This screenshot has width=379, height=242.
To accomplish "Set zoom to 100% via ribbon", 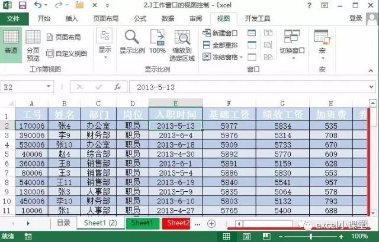I will pos(158,42).
